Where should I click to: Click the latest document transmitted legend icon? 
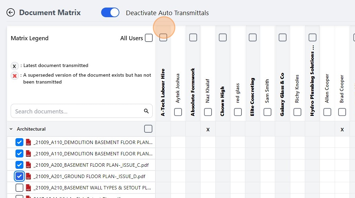14,66
